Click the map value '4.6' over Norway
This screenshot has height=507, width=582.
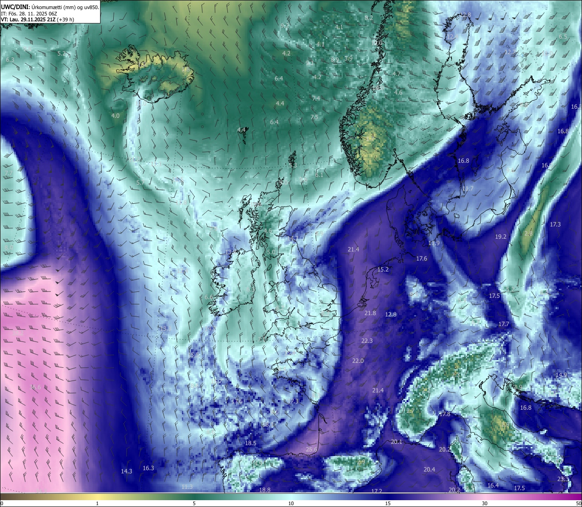click(x=398, y=92)
